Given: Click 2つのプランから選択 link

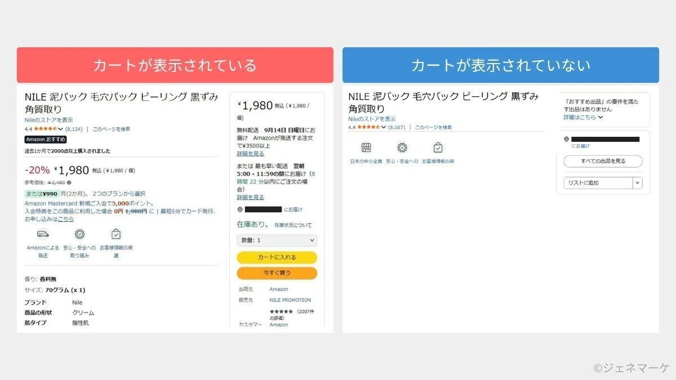Looking at the screenshot, I should pos(118,194).
